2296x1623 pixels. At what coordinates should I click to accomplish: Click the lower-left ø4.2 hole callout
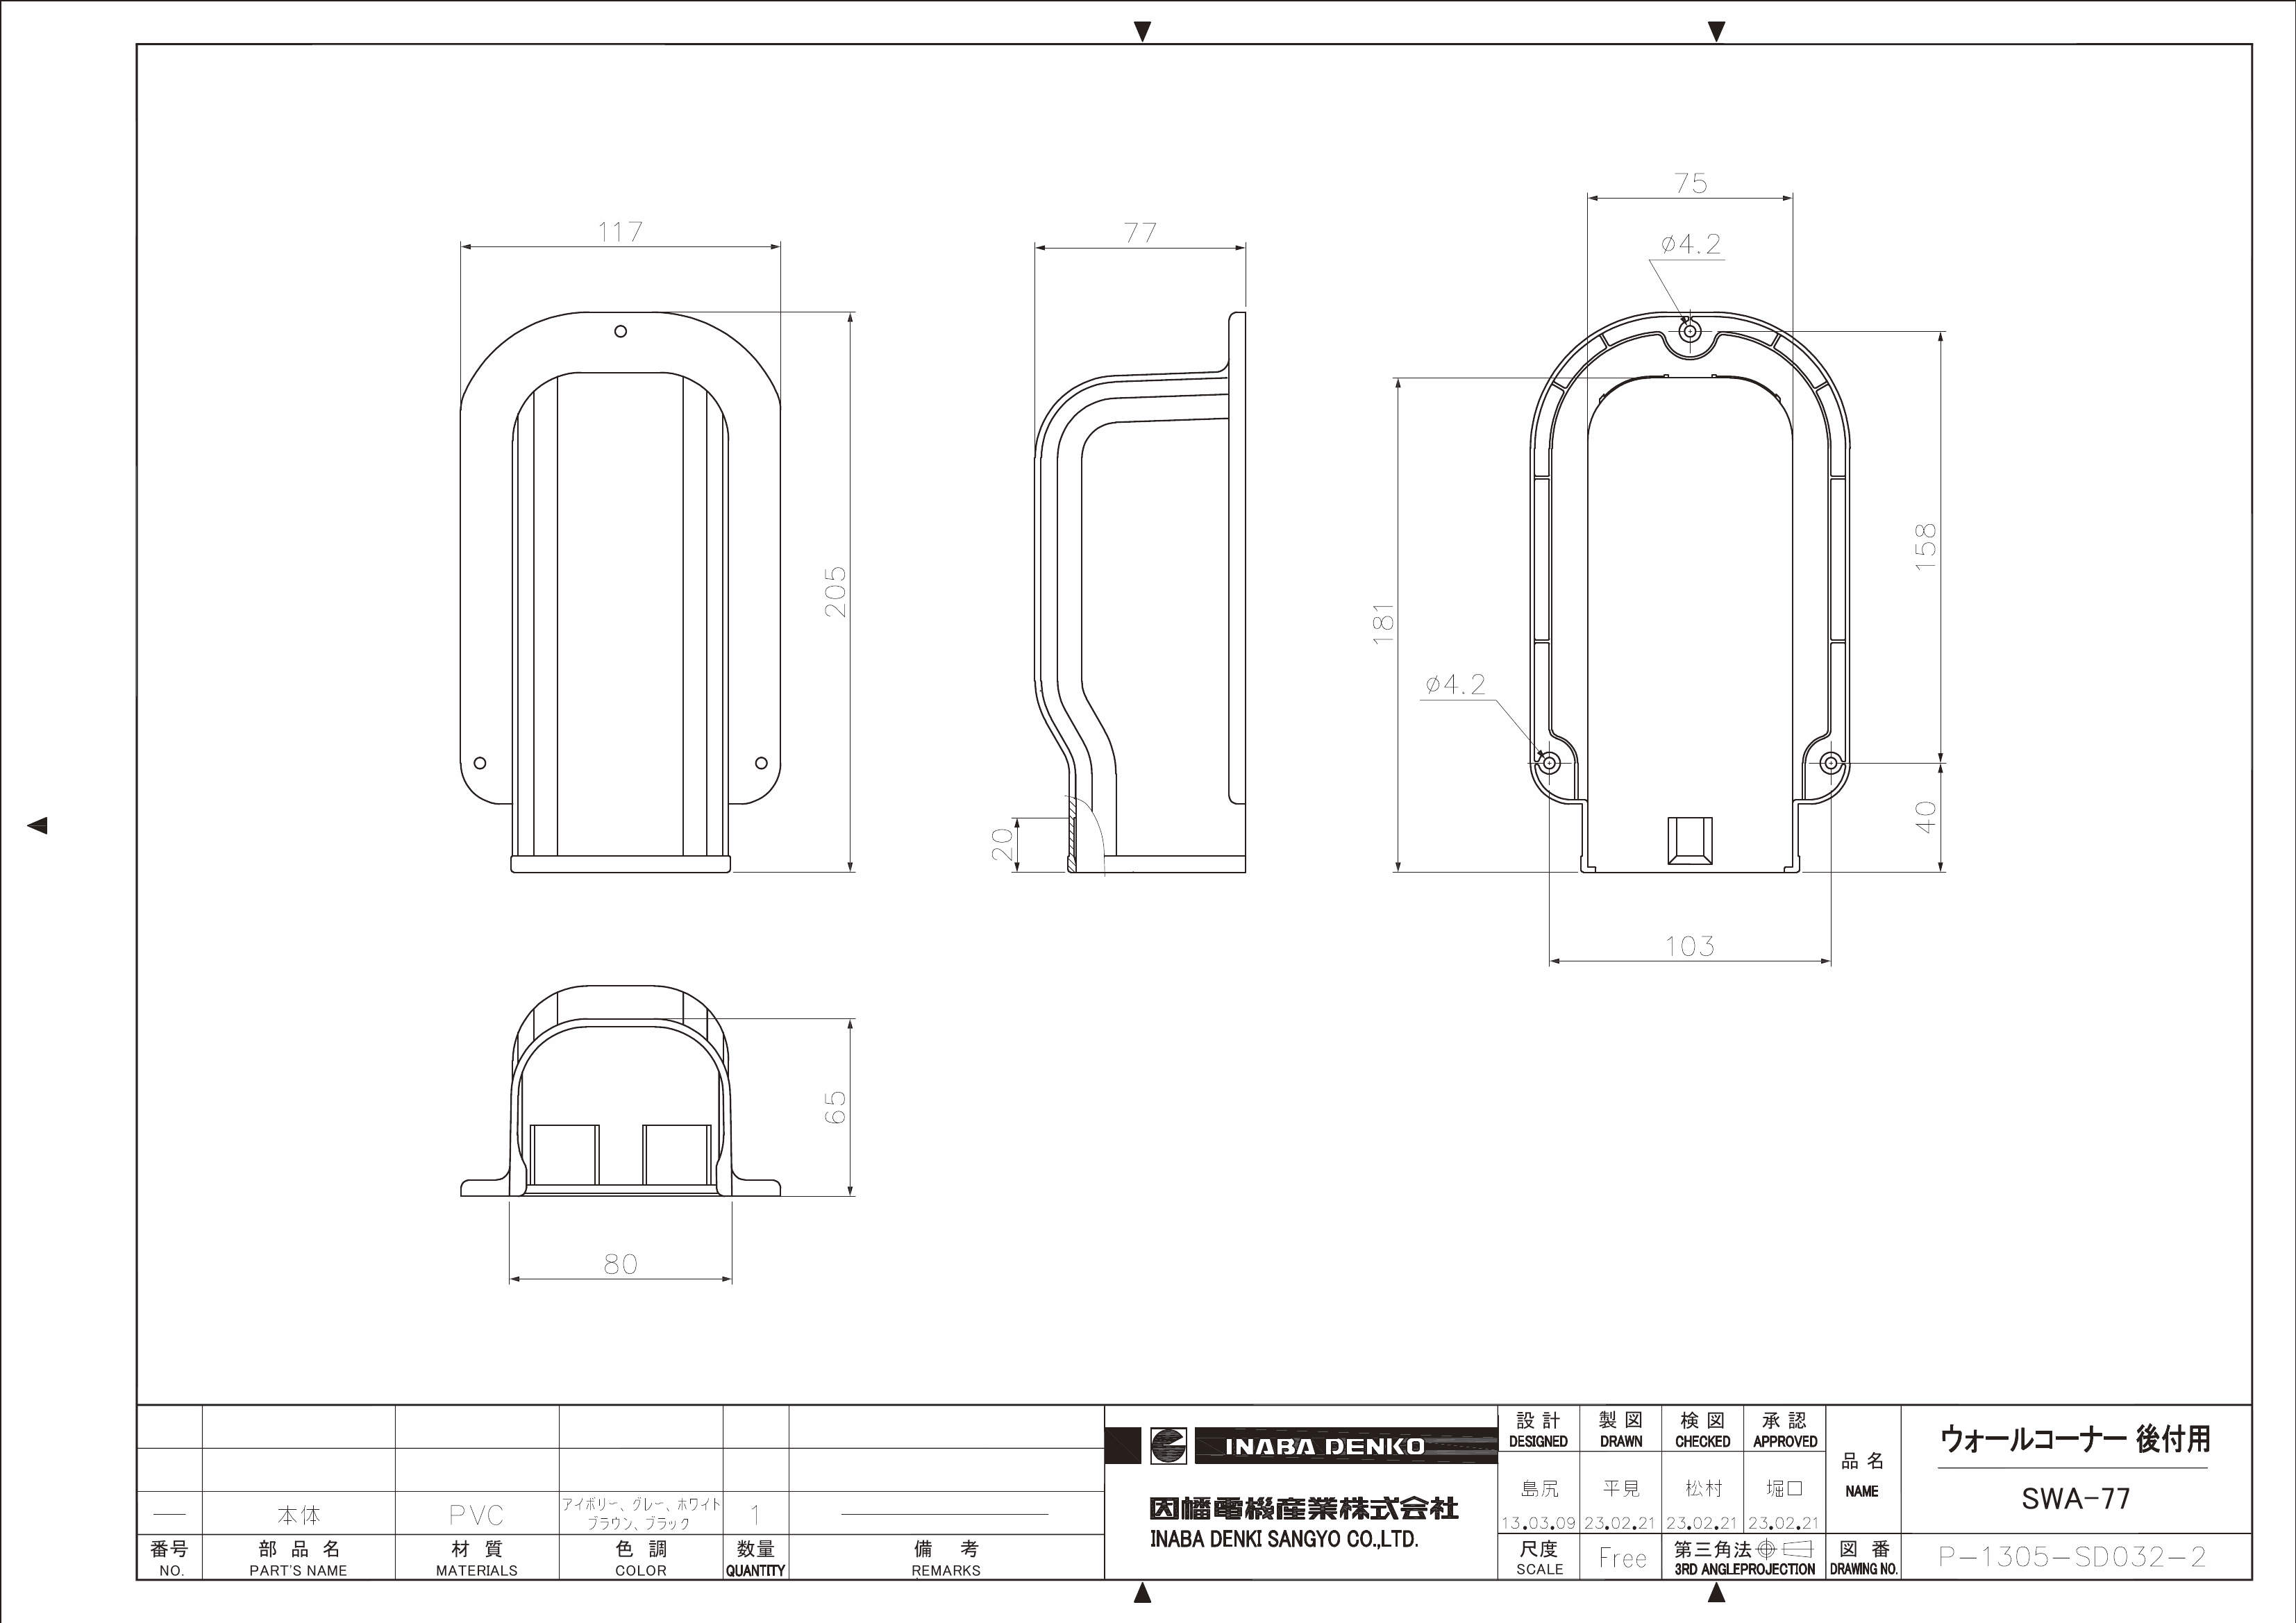coord(1455,684)
